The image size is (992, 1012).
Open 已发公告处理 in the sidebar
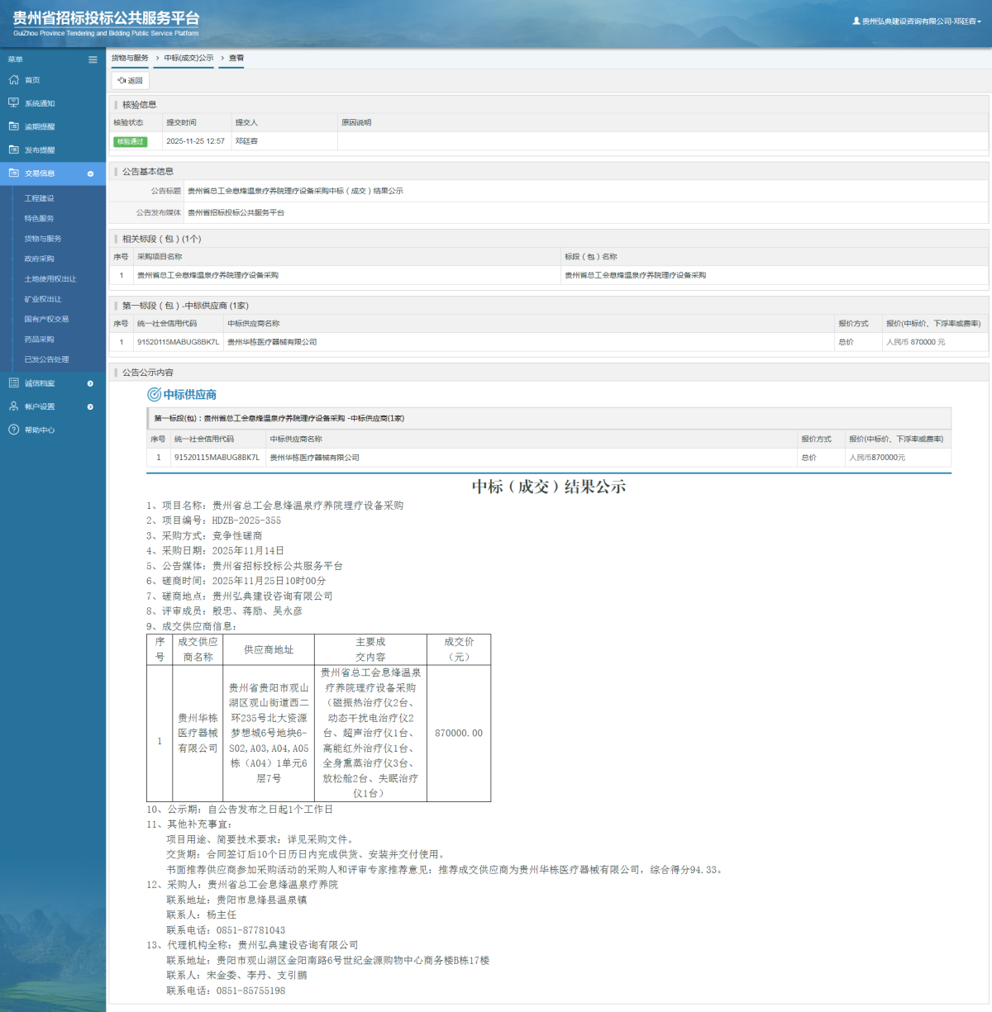coord(46,359)
